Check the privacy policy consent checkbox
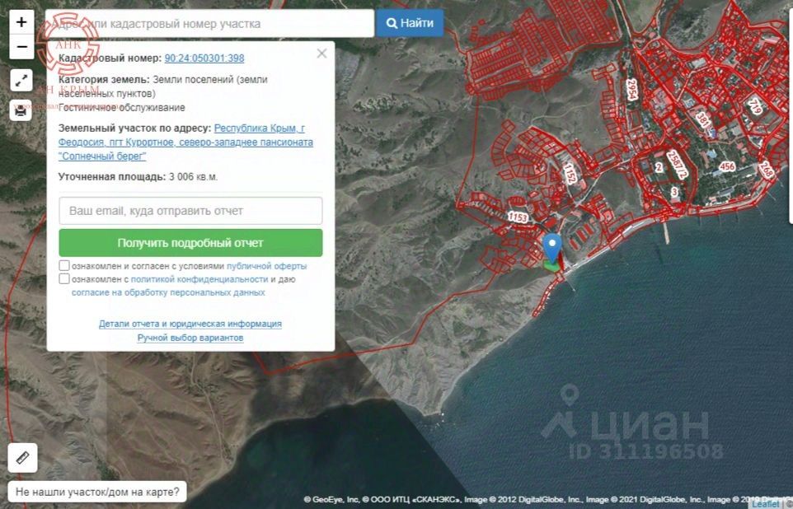Screen dimensions: 793x509 click(x=64, y=279)
